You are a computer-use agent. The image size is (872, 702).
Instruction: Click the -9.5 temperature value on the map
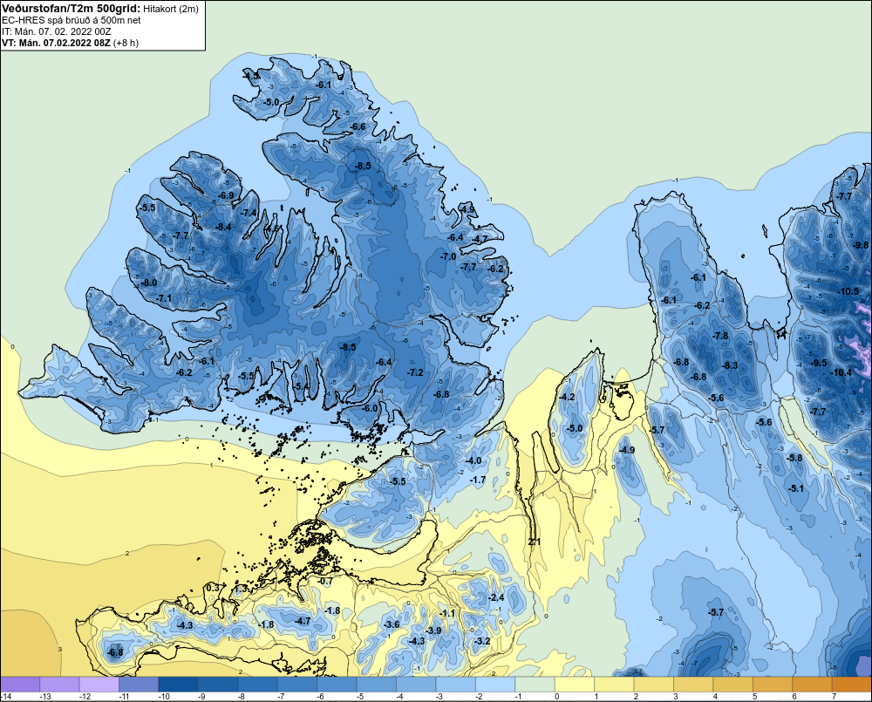point(819,363)
